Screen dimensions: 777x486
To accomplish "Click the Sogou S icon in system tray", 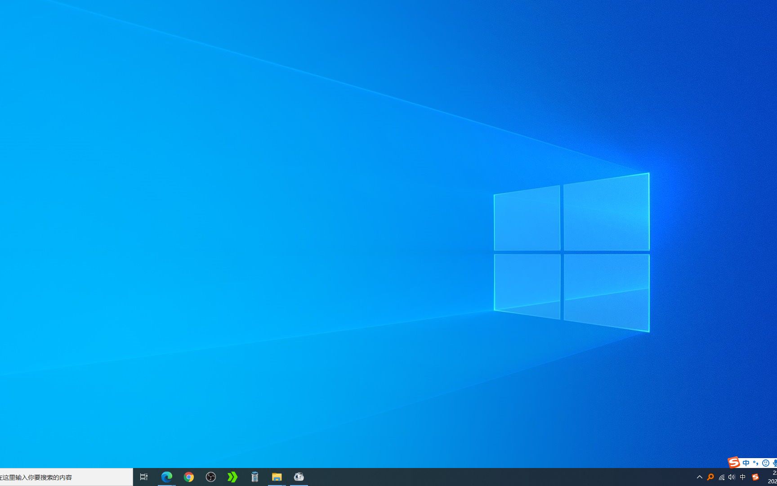I will tap(755, 477).
